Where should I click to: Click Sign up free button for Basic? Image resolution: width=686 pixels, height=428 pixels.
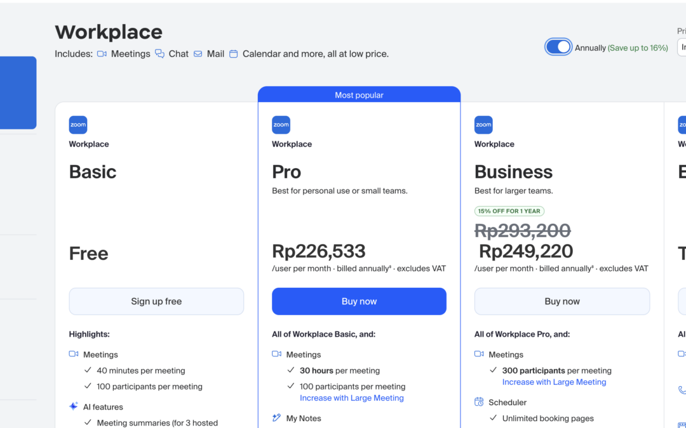156,301
